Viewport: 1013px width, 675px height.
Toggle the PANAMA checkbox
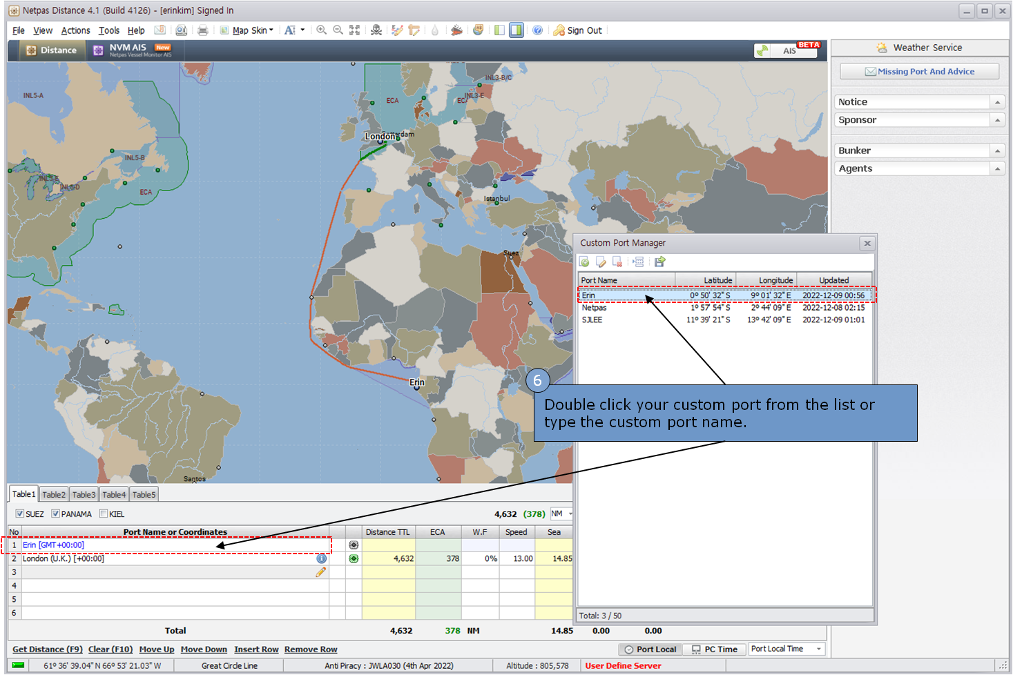click(x=55, y=513)
